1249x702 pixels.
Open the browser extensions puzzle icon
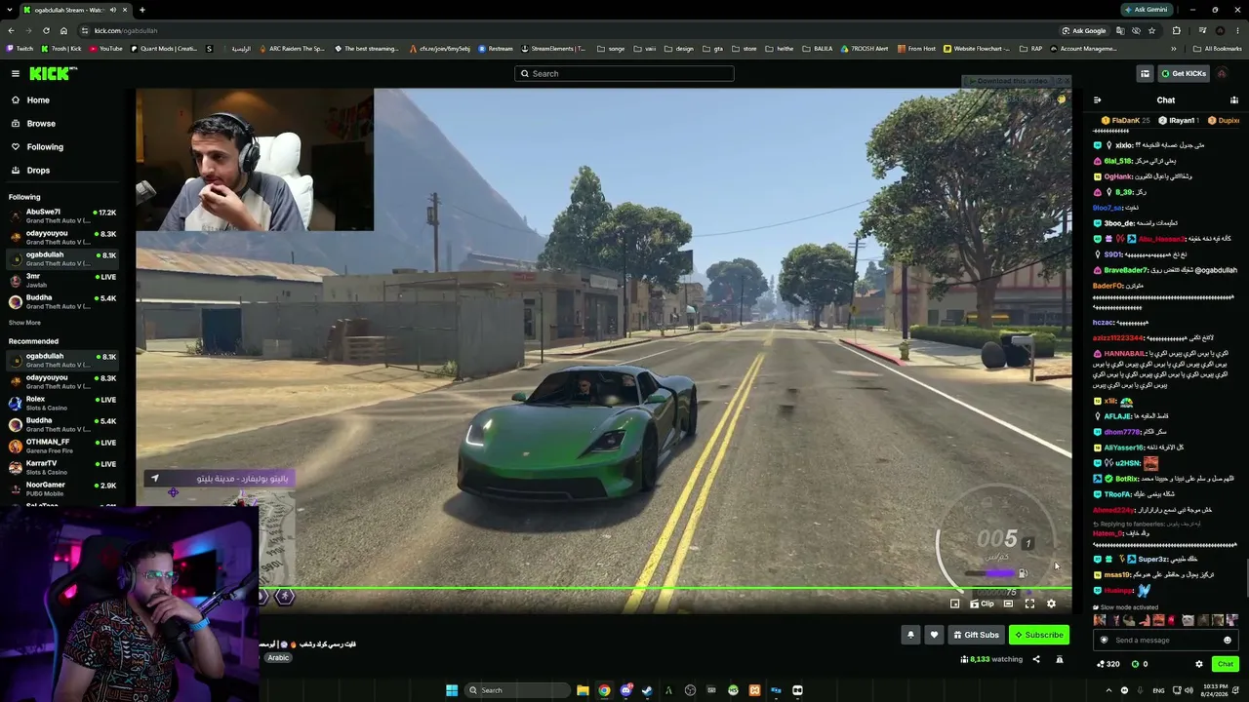click(1177, 30)
